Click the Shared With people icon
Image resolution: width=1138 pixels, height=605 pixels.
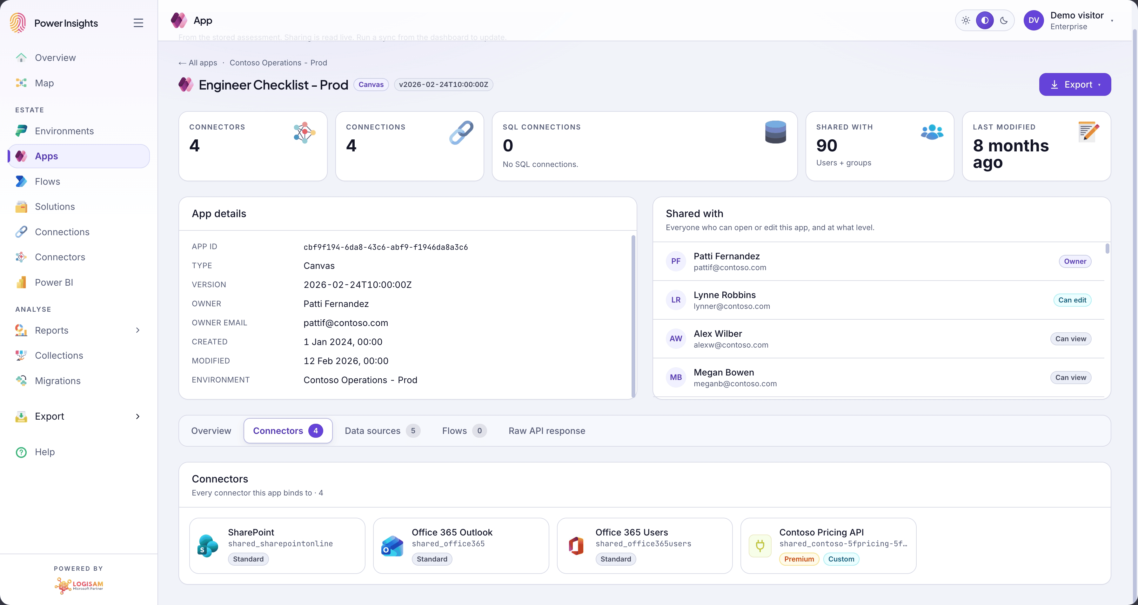[932, 132]
